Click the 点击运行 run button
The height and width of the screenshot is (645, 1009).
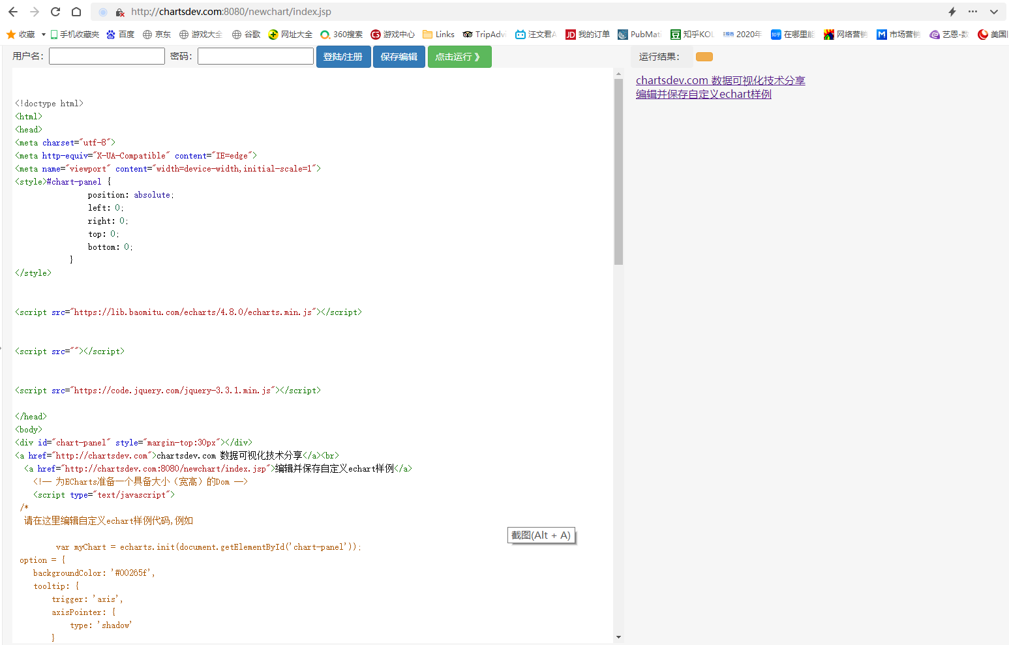point(459,57)
